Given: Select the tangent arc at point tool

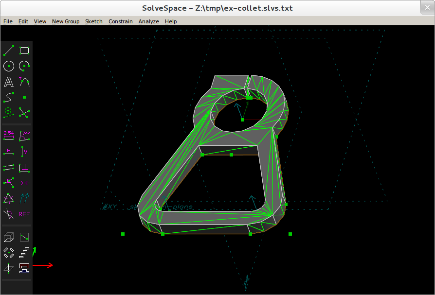Looking at the screenshot, I should 24,82.
